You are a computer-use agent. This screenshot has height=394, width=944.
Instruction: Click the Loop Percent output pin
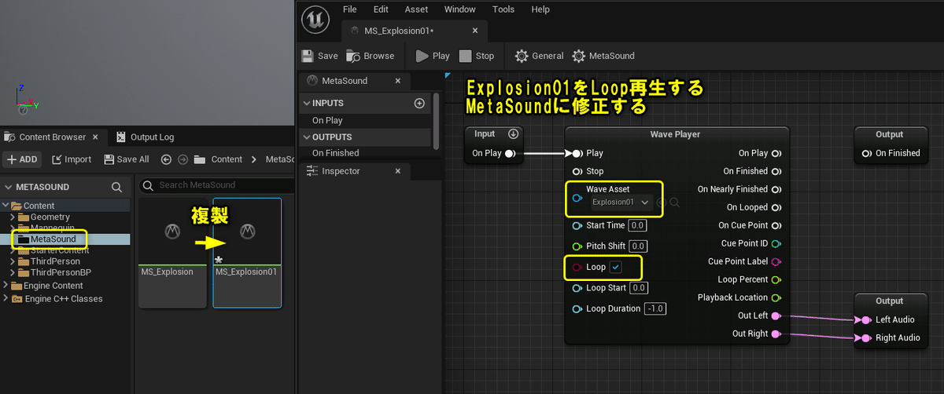776,279
